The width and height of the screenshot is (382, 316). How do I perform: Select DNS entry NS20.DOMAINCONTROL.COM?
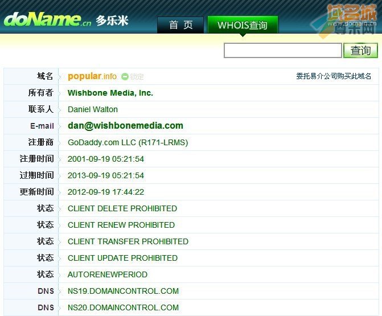[123, 307]
